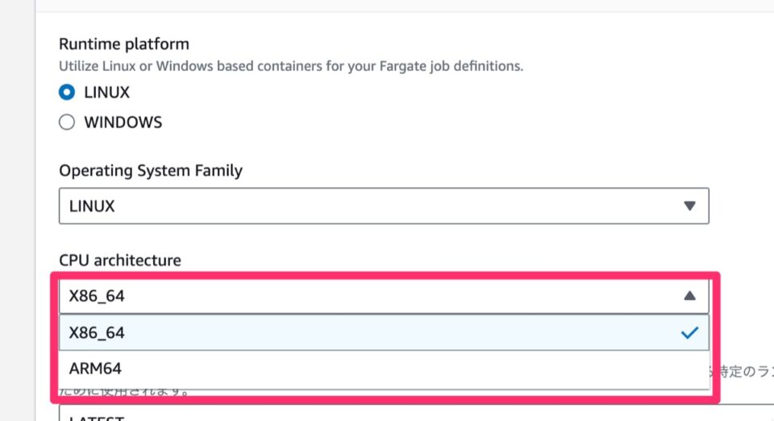The height and width of the screenshot is (421, 774).
Task: Choose X86_64 option in the open list
Action: coord(384,332)
